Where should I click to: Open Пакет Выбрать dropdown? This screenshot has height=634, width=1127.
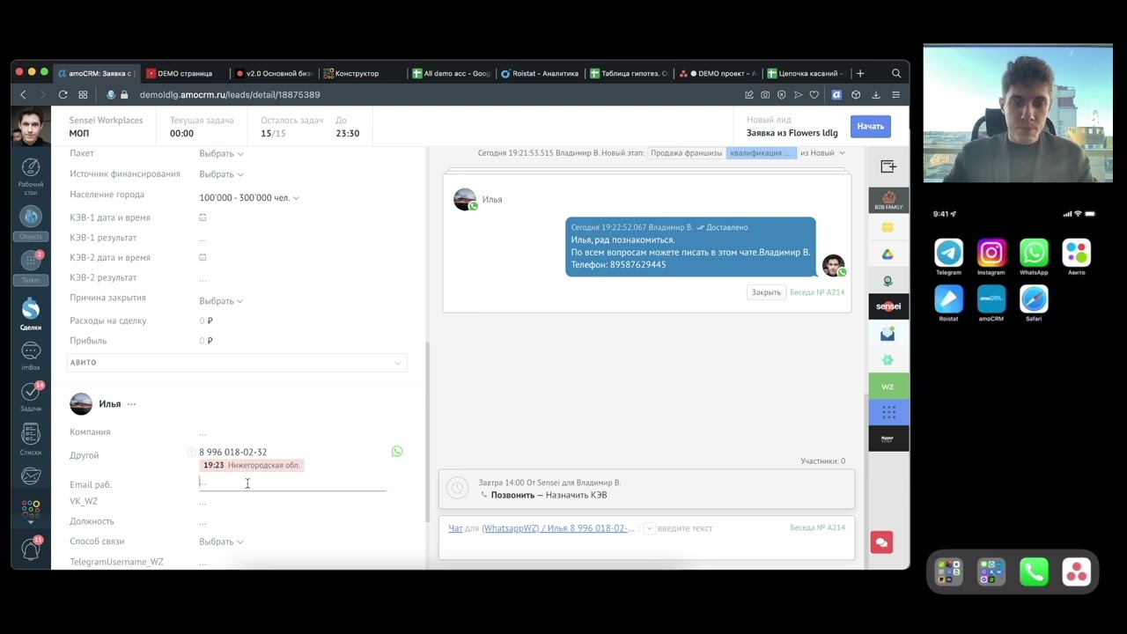[221, 153]
